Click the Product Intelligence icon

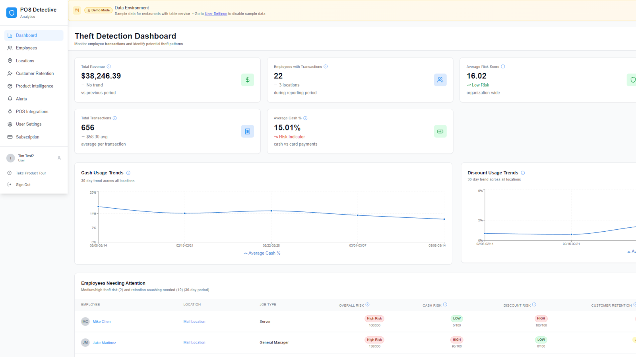[x=10, y=86]
